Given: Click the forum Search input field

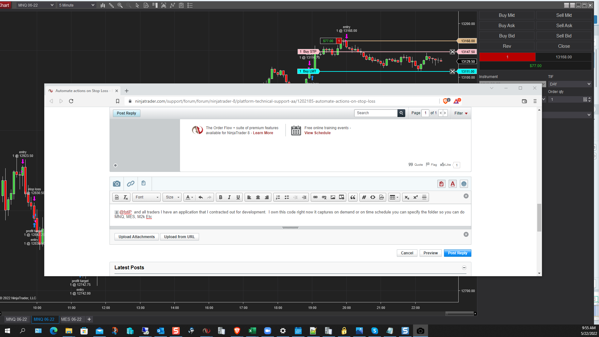Looking at the screenshot, I should (x=376, y=113).
